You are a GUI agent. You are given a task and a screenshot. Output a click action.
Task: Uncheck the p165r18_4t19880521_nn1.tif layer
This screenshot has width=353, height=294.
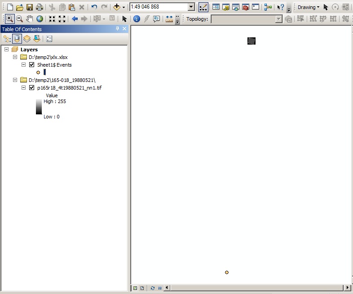coord(32,88)
